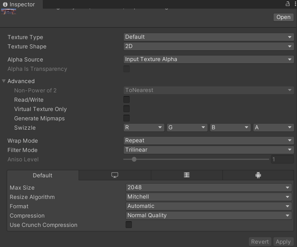Screen dimensions: 297x247
Task: Open the Texture Shape dropdown
Action: 209,46
